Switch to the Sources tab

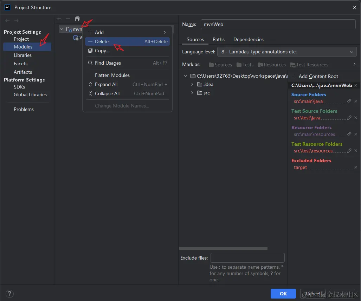195,40
